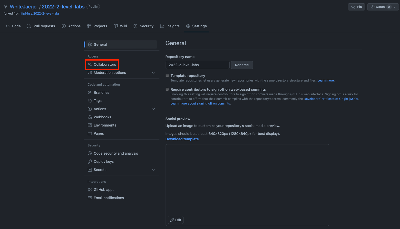
Task: Open Deploy keys under Security
Action: click(103, 161)
